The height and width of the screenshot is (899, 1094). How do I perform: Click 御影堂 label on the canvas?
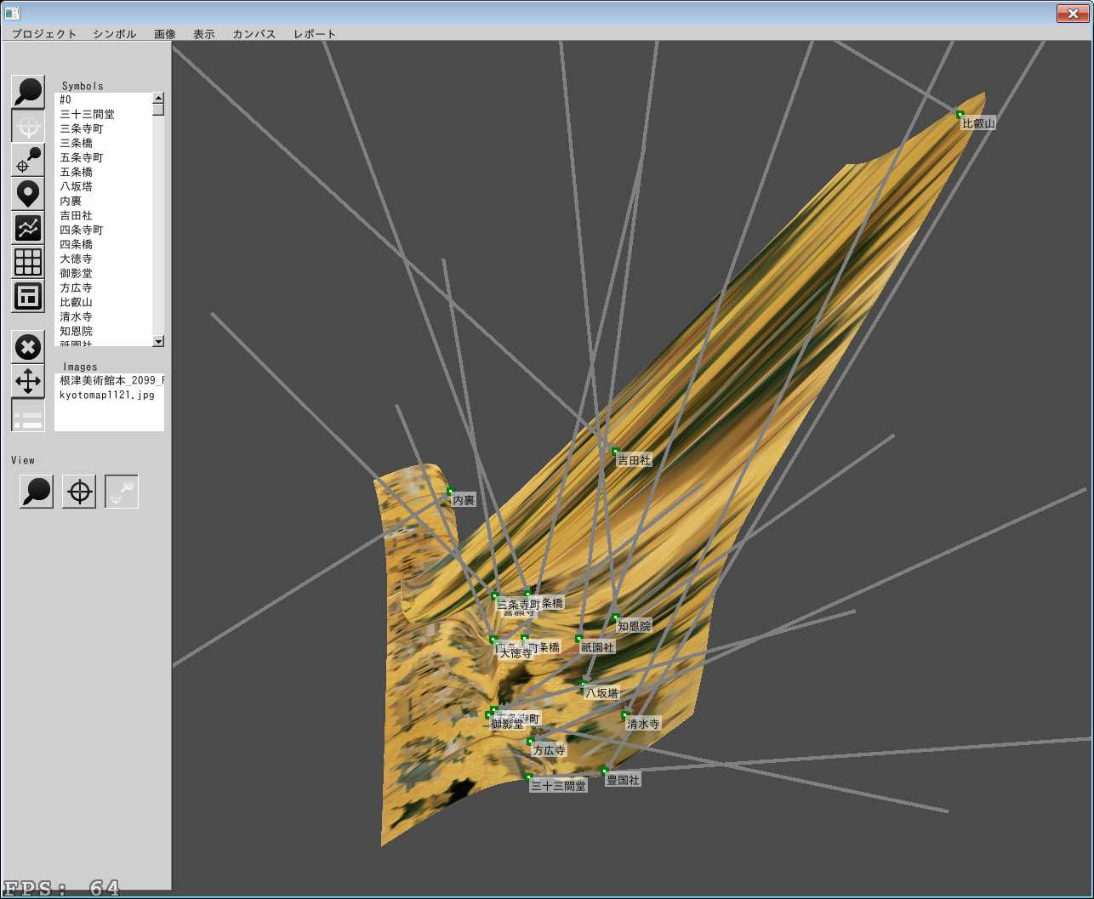tap(507, 724)
